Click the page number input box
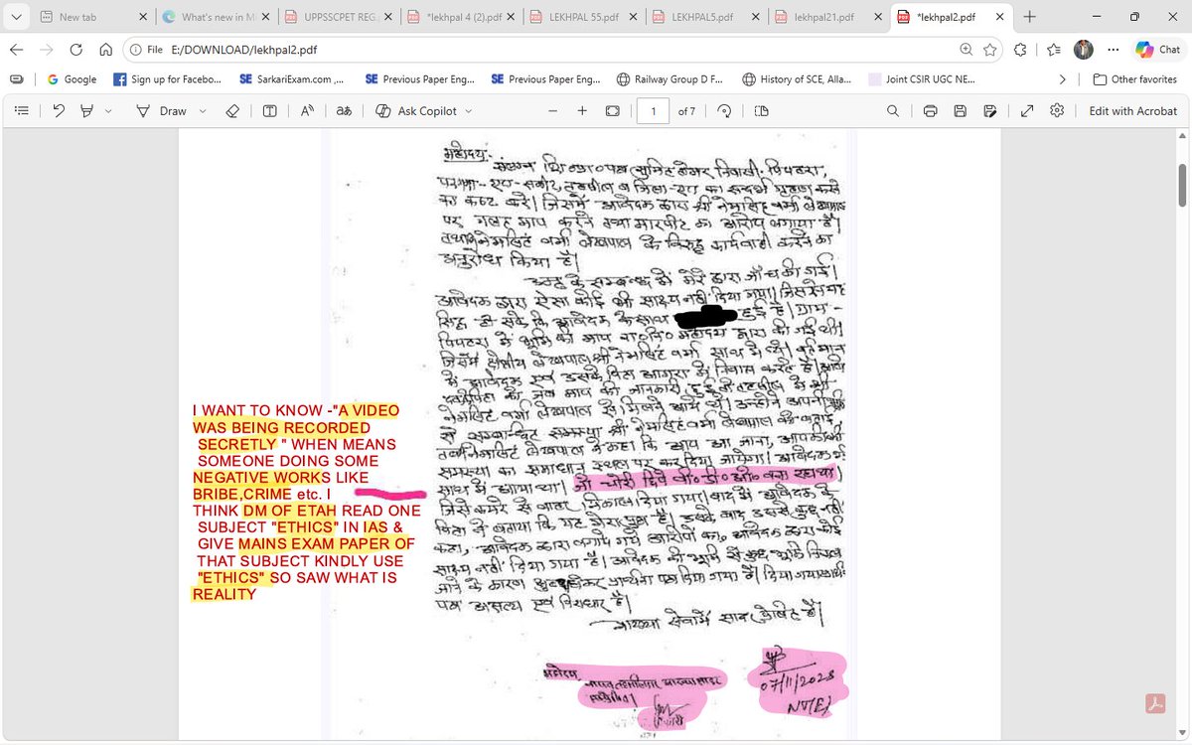 (x=654, y=111)
